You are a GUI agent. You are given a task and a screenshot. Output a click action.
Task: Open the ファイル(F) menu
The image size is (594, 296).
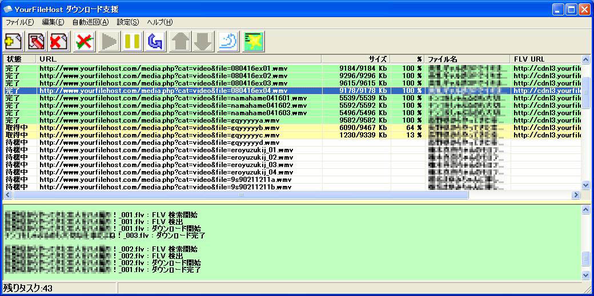pos(19,22)
